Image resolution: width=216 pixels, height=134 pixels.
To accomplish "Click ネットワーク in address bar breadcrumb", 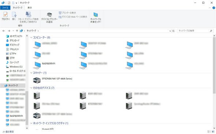I will coord(31,31).
